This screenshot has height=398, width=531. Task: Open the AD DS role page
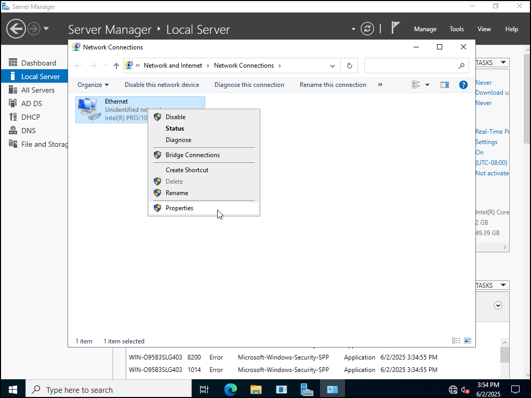point(34,104)
